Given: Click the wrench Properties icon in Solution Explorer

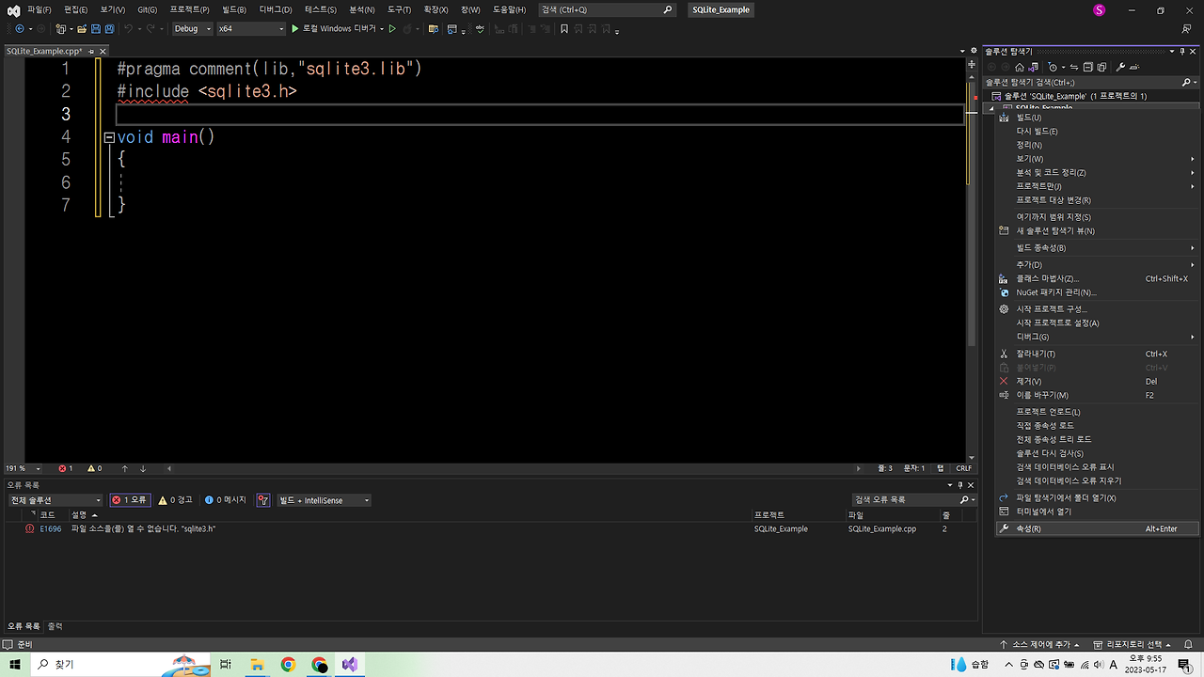Looking at the screenshot, I should [1120, 67].
